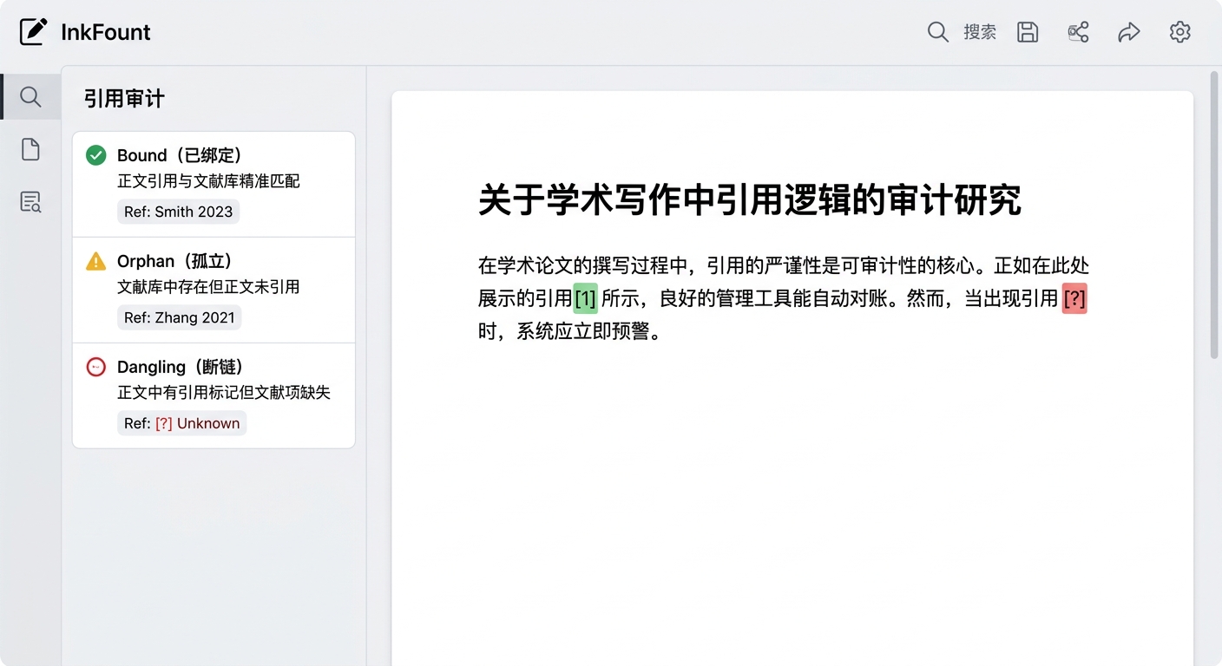Click the search magnifier in top toolbar
This screenshot has height=666, width=1222.
pyautogui.click(x=937, y=32)
